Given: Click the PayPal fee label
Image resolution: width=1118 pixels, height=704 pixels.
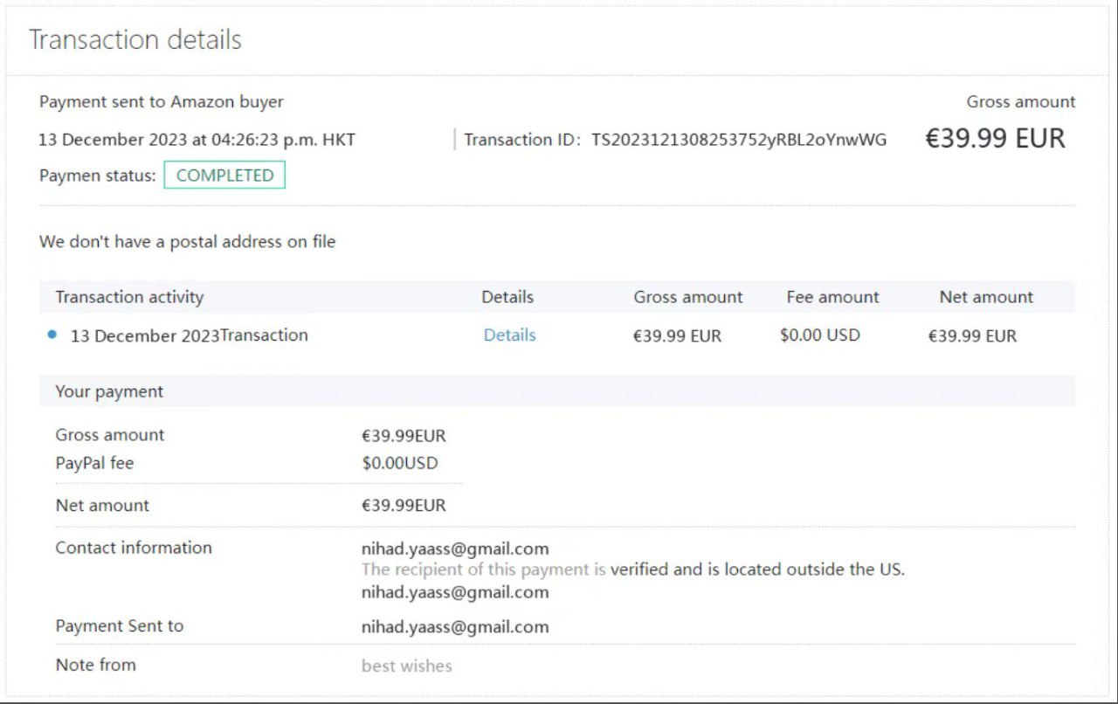Looking at the screenshot, I should [x=94, y=463].
